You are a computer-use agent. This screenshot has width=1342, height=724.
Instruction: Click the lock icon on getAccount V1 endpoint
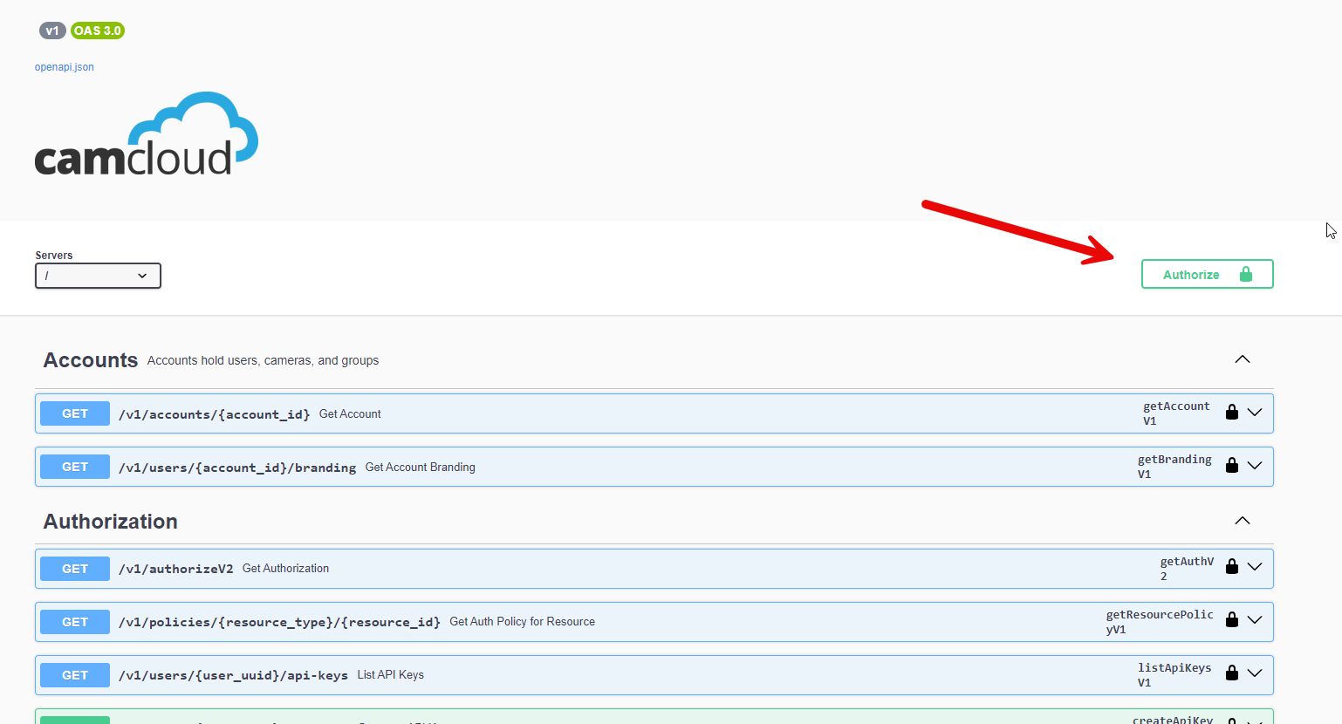click(1231, 412)
